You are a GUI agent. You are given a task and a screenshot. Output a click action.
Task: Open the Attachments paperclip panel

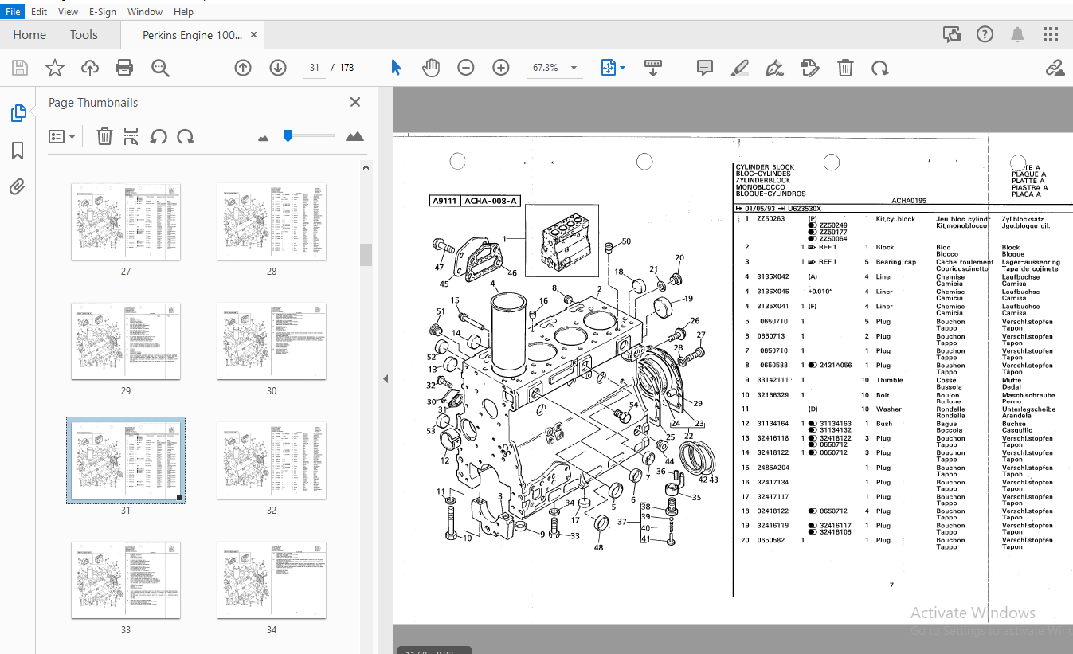pyautogui.click(x=18, y=187)
